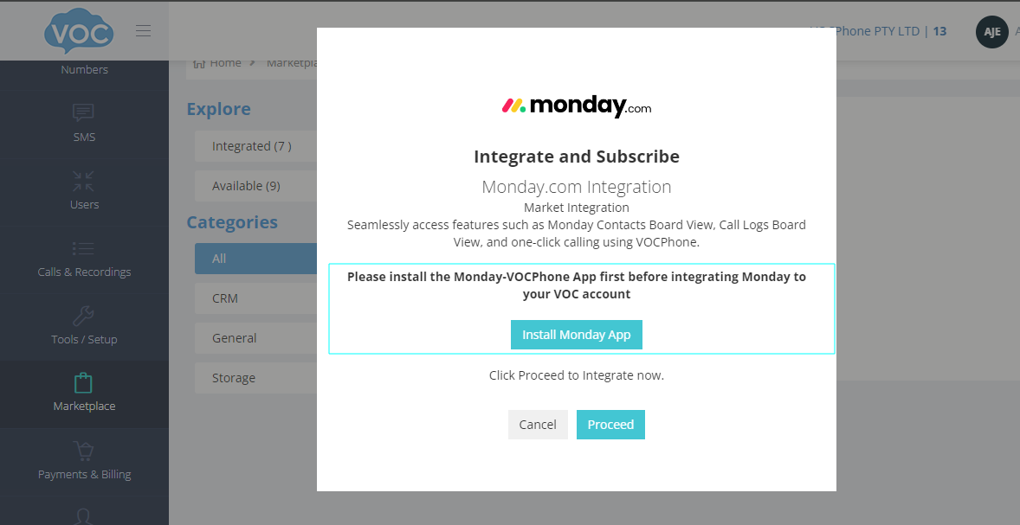
Task: Open the Tools / Setup wrench icon
Action: point(84,316)
